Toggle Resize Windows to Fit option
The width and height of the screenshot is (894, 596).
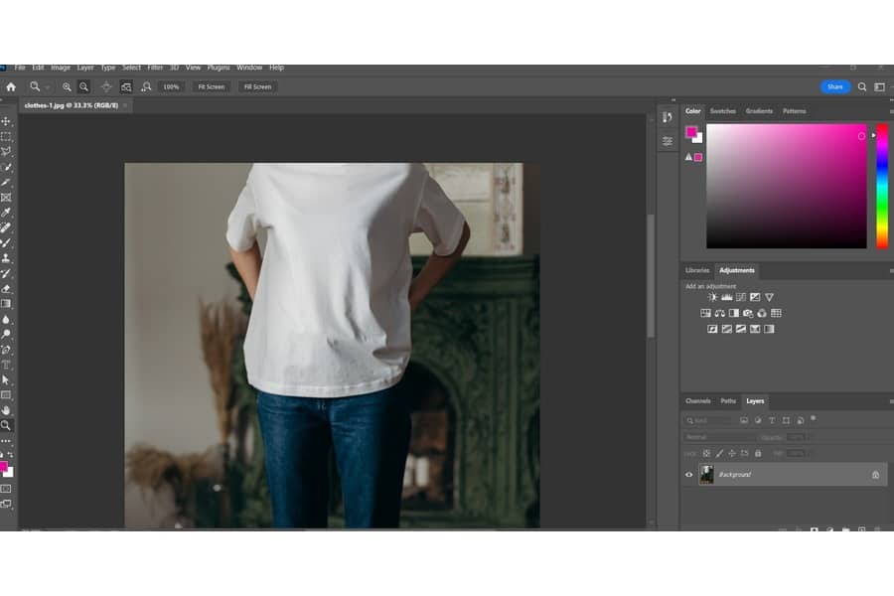click(x=106, y=86)
